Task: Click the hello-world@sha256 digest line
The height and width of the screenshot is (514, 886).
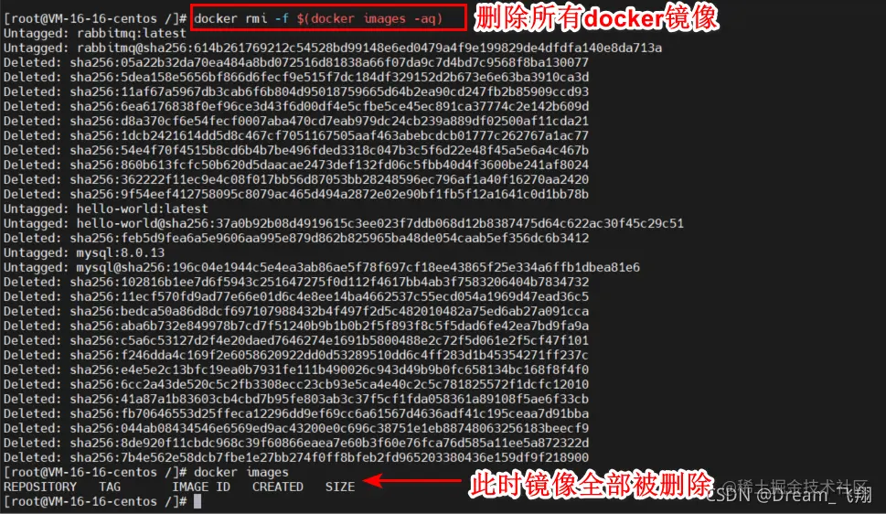Action: pyautogui.click(x=344, y=223)
